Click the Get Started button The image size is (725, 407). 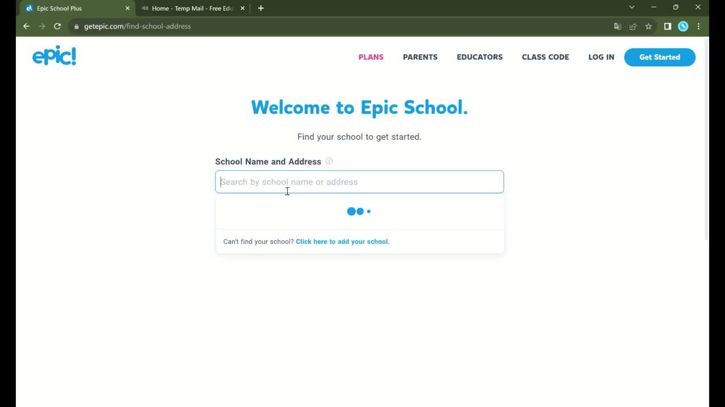pos(659,57)
